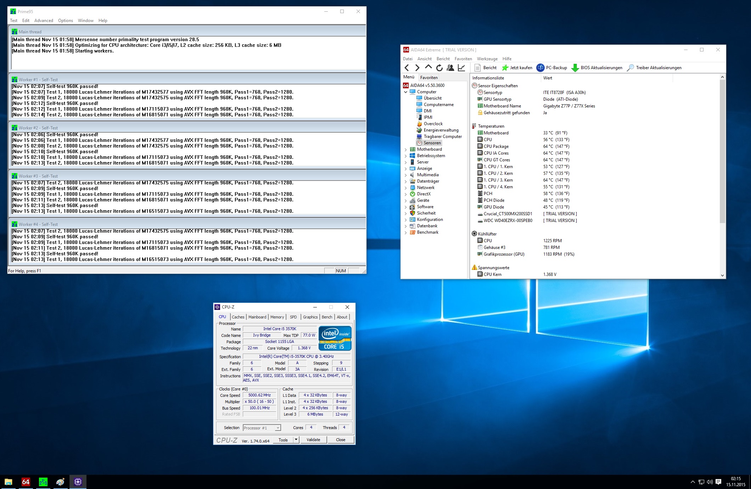The image size is (751, 489).
Task: Open the Advanced menu in Prime95
Action: 44,21
